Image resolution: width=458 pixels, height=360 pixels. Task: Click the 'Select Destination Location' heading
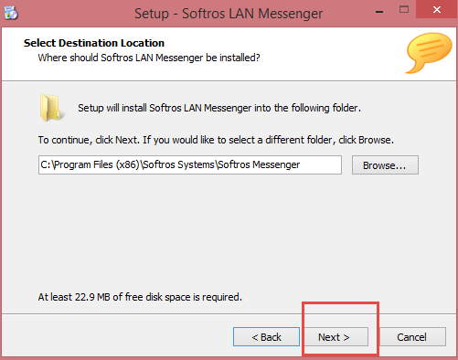94,43
